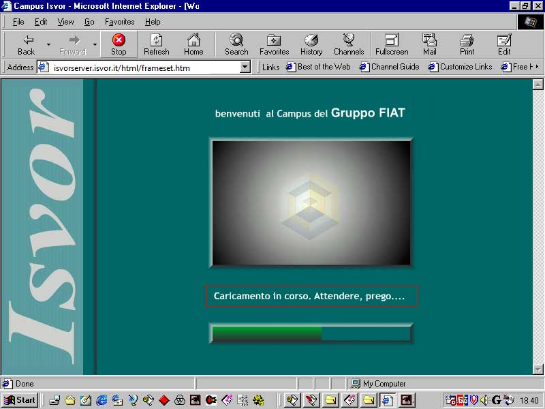Open the partially shown Free link button
545x409 pixels.
(516, 67)
